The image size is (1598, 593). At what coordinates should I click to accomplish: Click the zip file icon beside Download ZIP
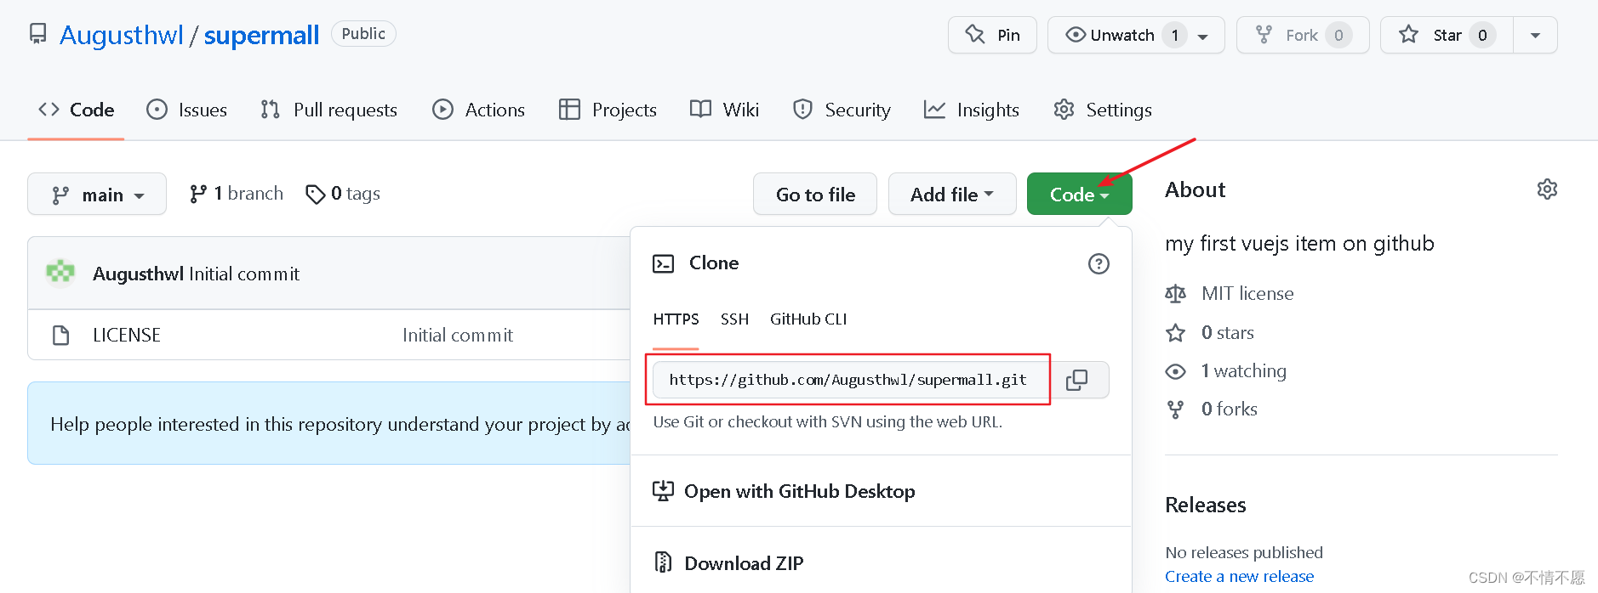click(663, 562)
